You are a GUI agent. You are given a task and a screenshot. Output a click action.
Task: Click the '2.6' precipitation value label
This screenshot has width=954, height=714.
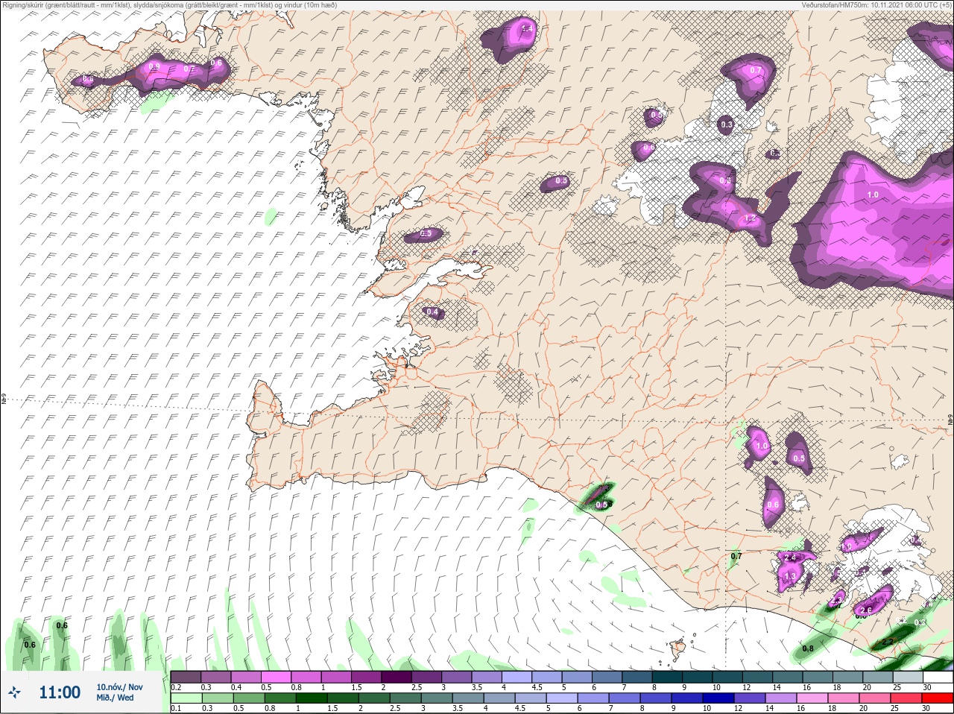pos(866,610)
